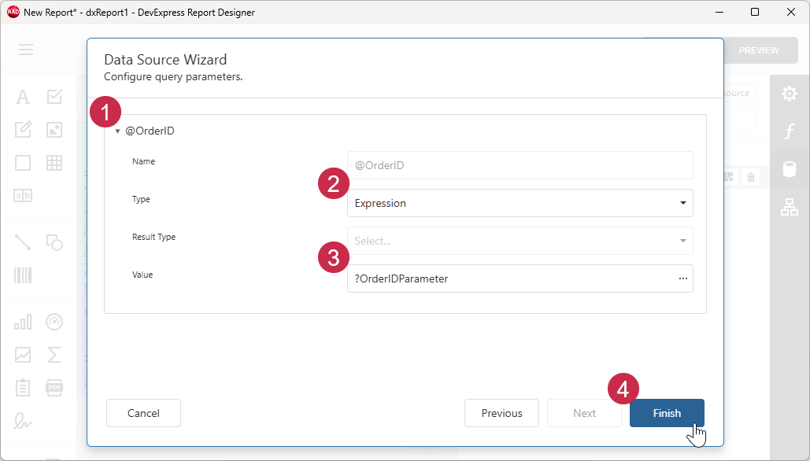Select the Table control tool
This screenshot has width=810, height=461.
coord(54,162)
